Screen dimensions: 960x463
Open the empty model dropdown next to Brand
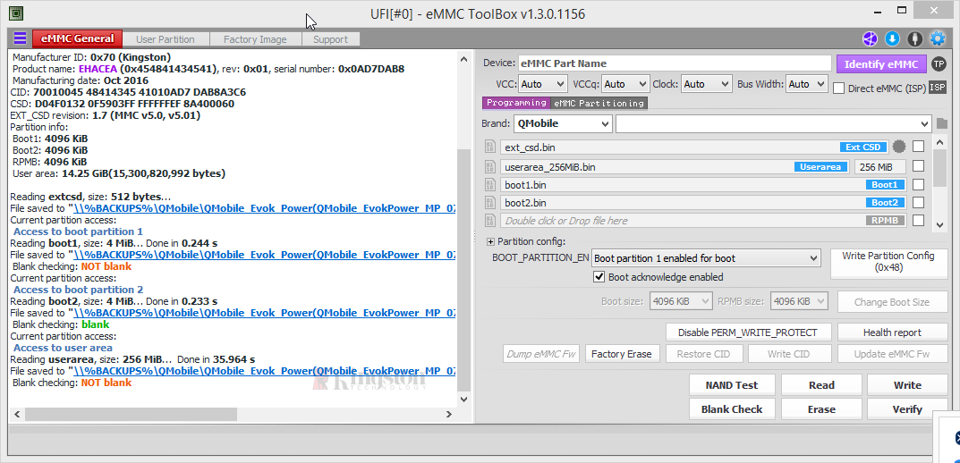coord(774,123)
